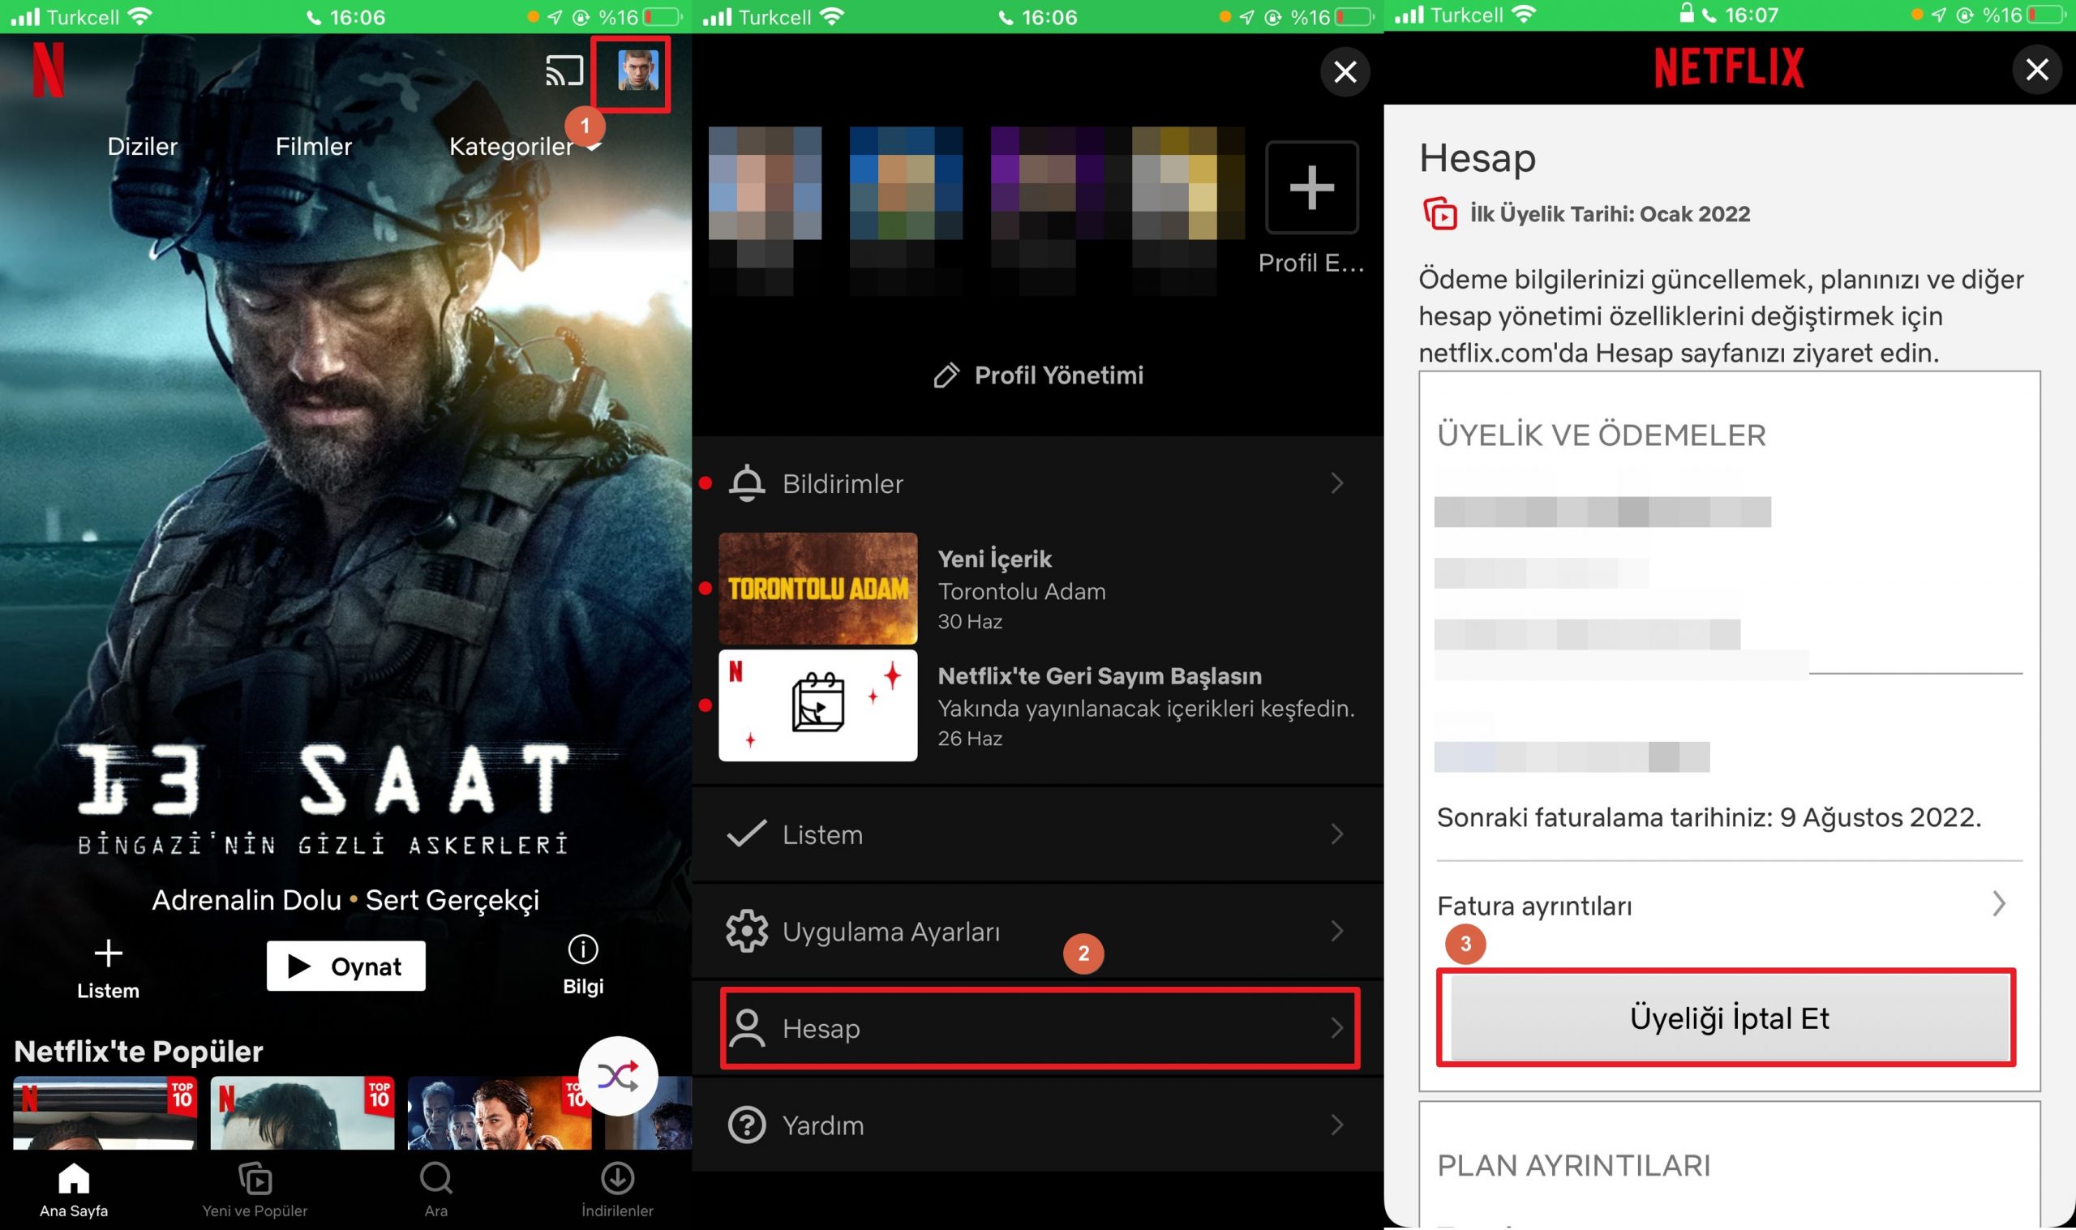Tap the Hesap menu label

tap(821, 1029)
